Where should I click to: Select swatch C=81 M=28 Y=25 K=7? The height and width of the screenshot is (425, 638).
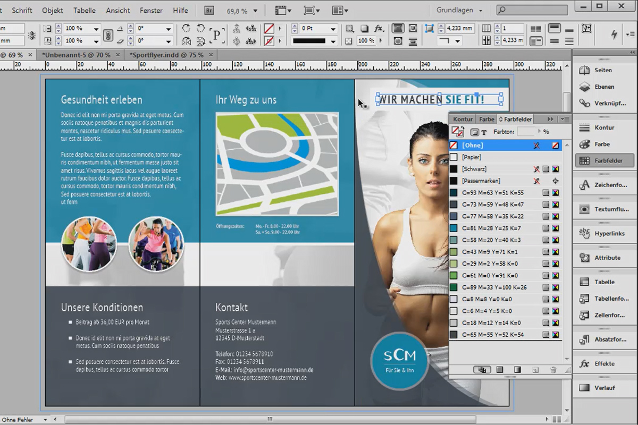click(x=506, y=228)
